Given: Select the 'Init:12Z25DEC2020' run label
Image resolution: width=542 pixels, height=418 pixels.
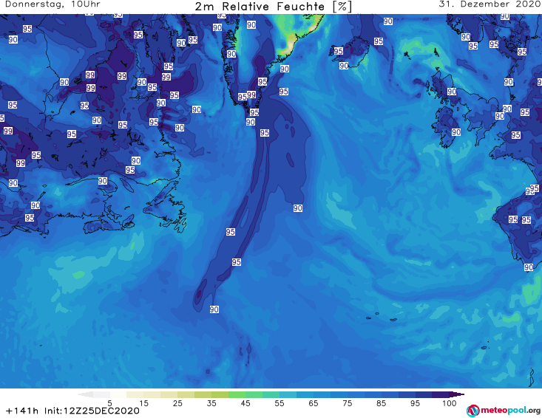Looking at the screenshot, I should [92, 411].
